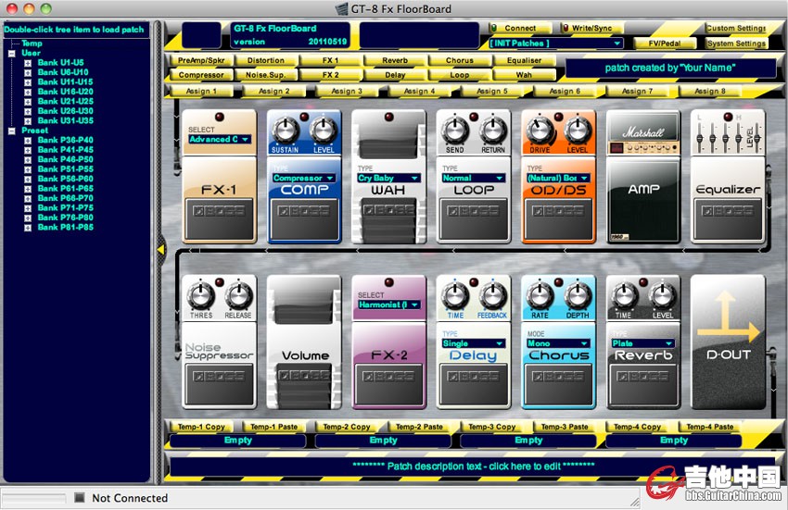Open the LOOP type Normal dropdown

tap(474, 178)
